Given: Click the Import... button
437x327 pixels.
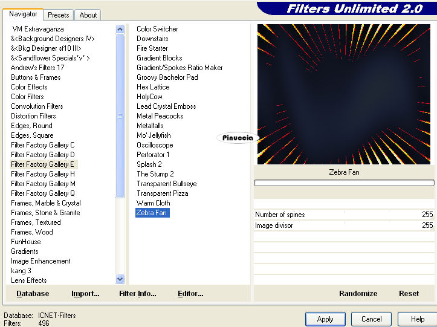Looking at the screenshot, I should click(85, 294).
